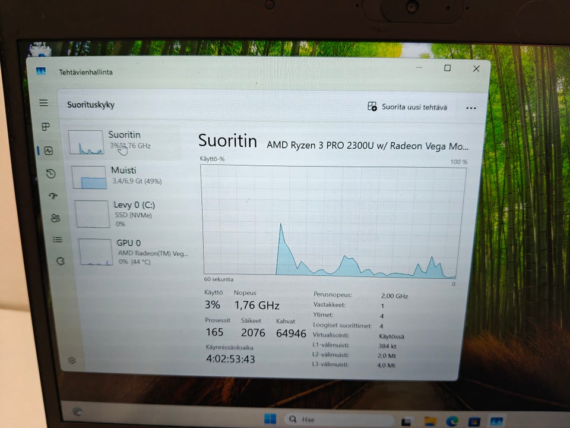
Task: Select the Muisti performance entry
Action: pyautogui.click(x=125, y=177)
